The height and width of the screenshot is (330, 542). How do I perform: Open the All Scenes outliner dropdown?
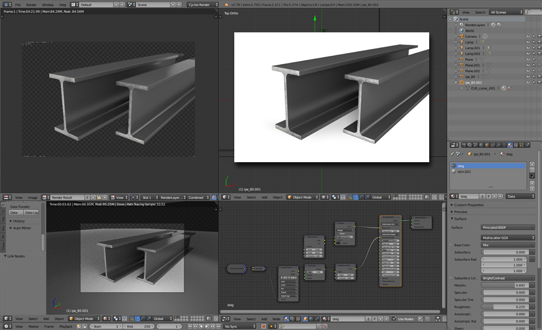pyautogui.click(x=506, y=12)
